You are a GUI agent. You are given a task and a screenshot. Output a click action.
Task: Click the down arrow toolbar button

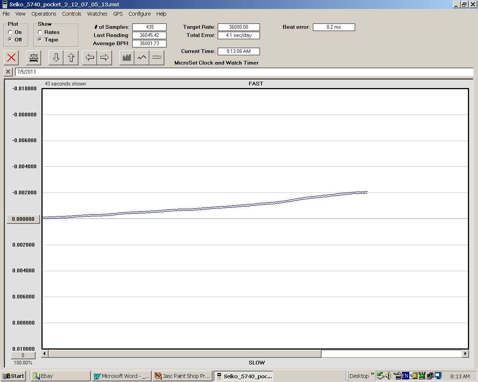tap(56, 57)
